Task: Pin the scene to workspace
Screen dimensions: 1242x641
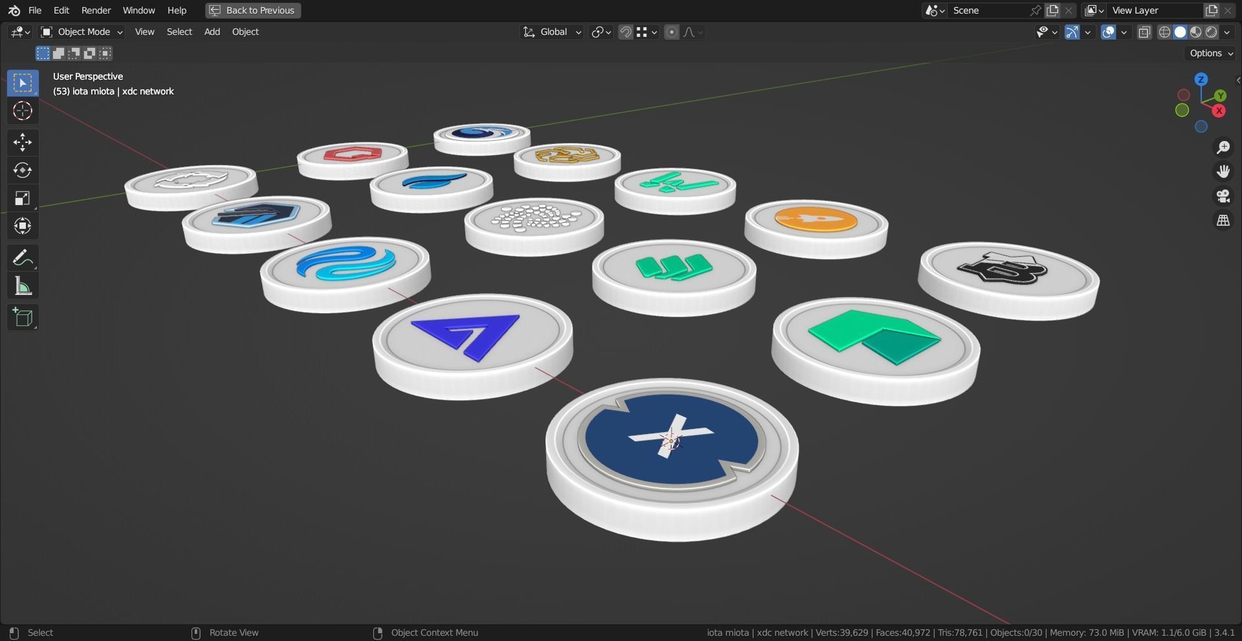Action: coord(1036,10)
